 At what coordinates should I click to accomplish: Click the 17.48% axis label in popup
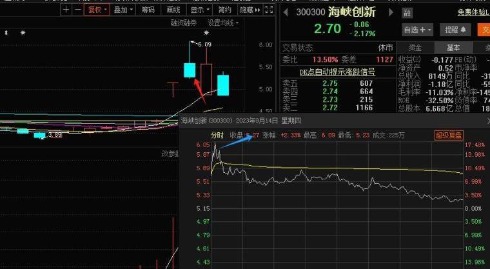(x=475, y=145)
